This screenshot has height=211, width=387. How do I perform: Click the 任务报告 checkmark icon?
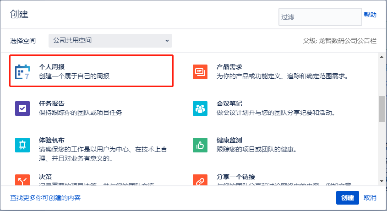click(22, 108)
